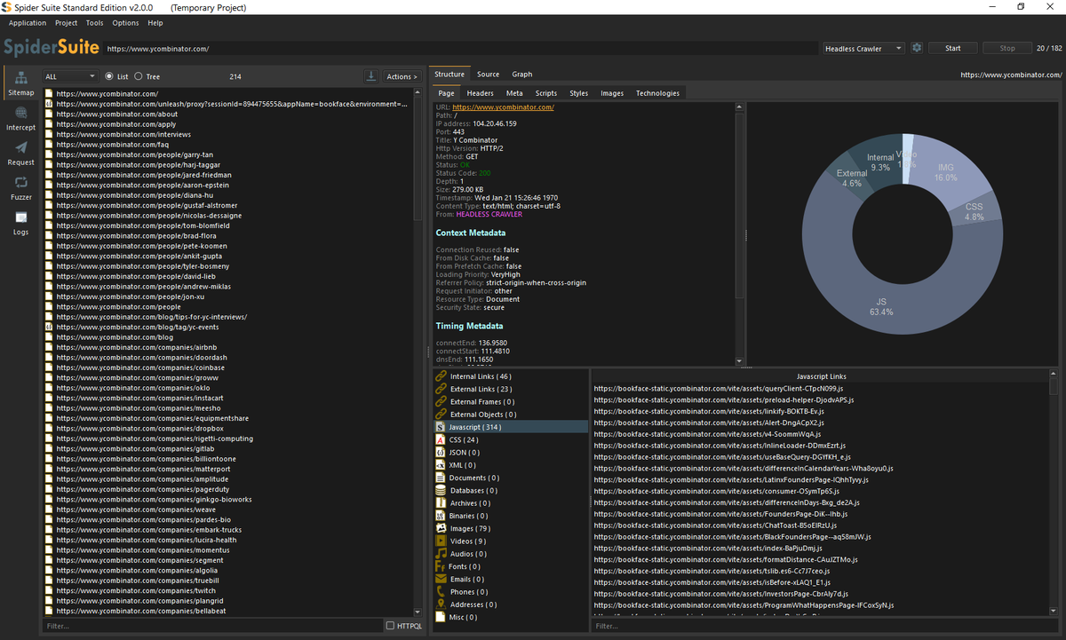
Task: Click the External Frames chain icon
Action: [x=442, y=401]
